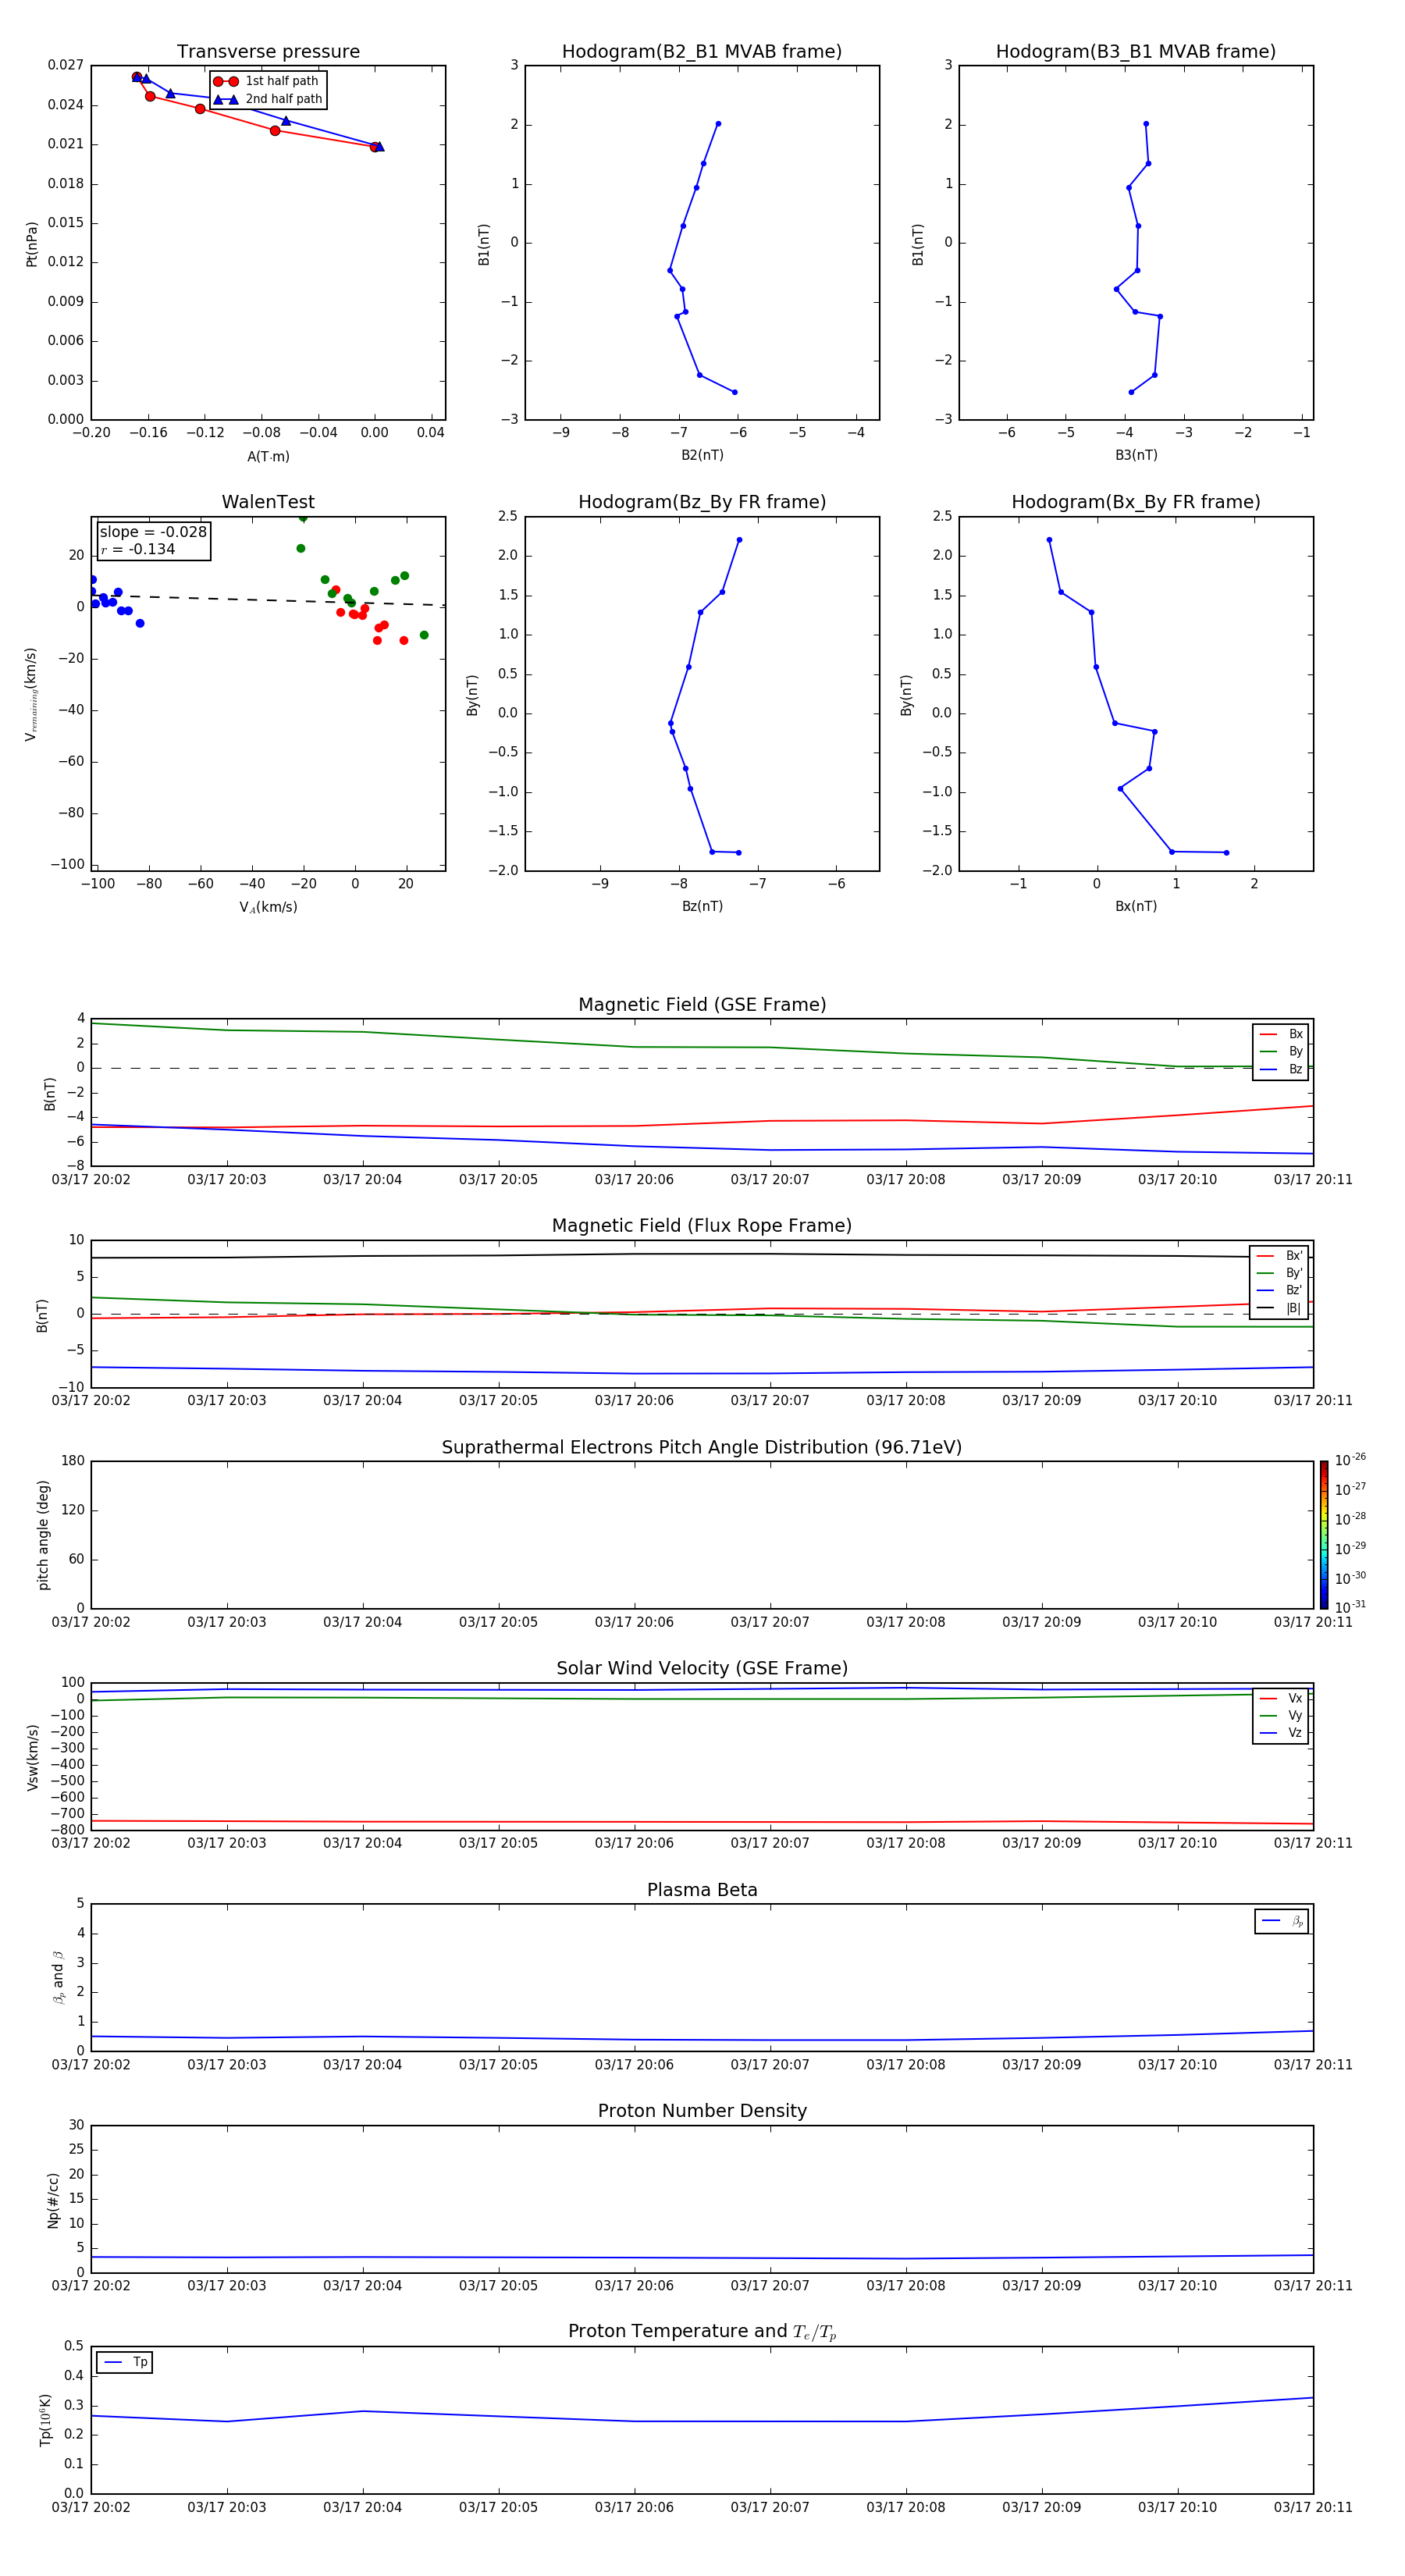Click tick '180' on pitch angle axis

73,1461
